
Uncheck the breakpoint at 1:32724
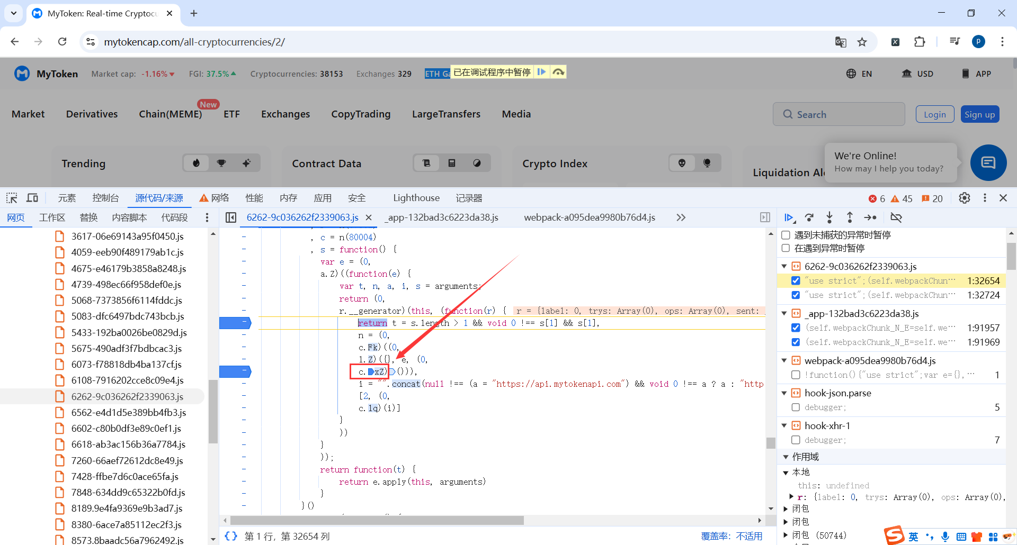click(796, 295)
